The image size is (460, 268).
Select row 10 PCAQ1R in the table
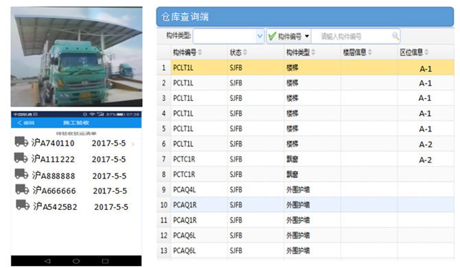306,205
